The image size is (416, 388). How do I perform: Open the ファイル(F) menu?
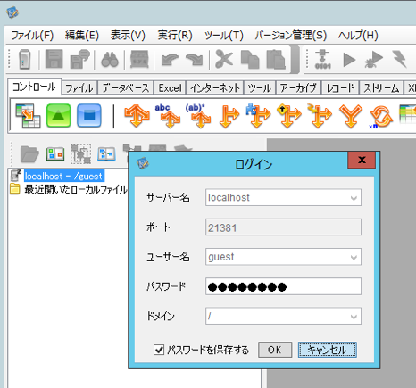[32, 36]
